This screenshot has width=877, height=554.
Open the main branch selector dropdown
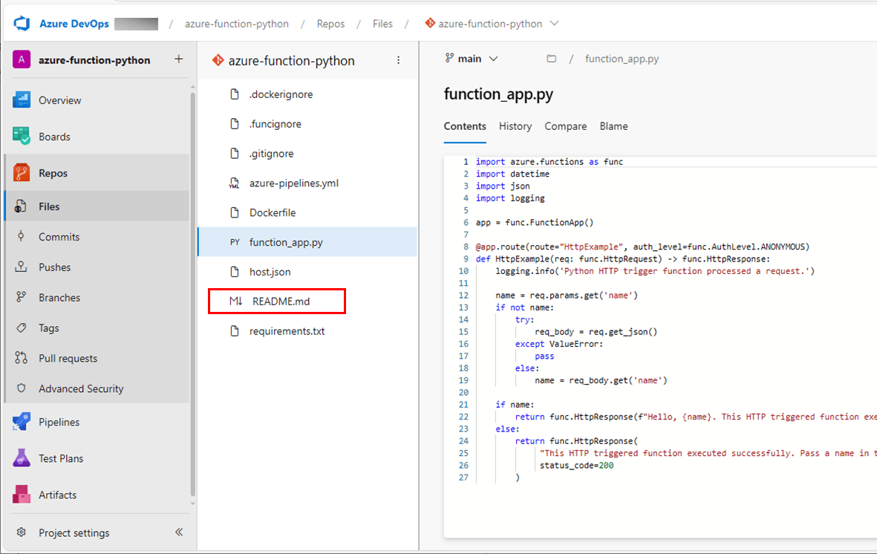[472, 59]
